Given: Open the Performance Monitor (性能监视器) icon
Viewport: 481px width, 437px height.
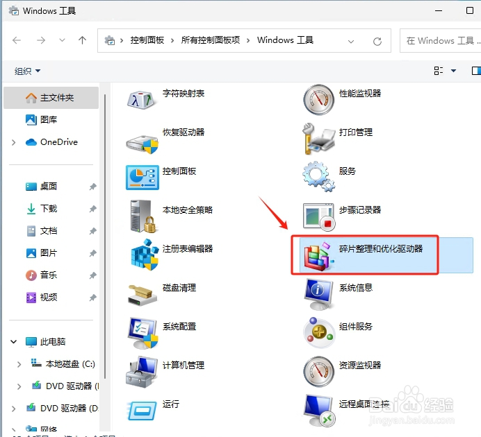Looking at the screenshot, I should (318, 99).
